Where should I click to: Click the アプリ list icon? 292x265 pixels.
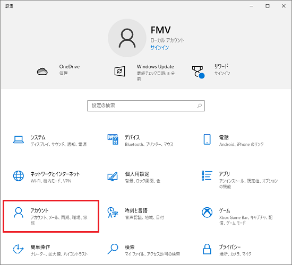(207, 175)
